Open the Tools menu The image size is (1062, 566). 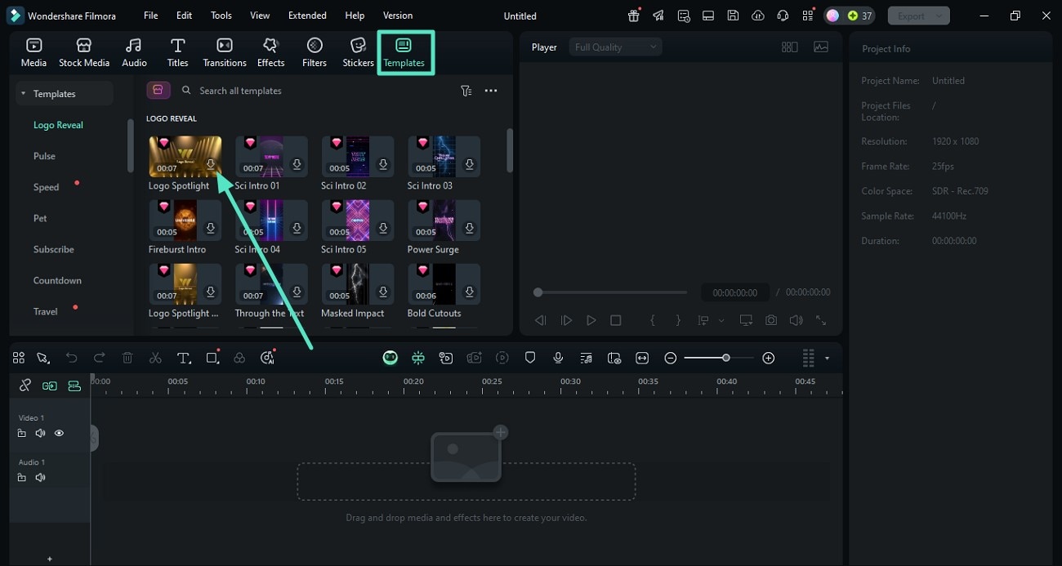(221, 16)
